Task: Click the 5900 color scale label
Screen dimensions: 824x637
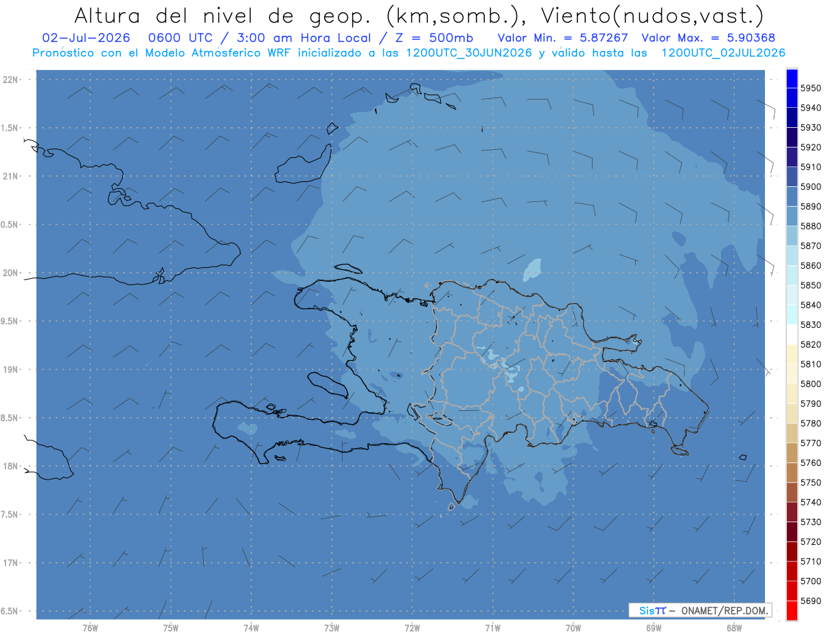Action: coord(810,187)
